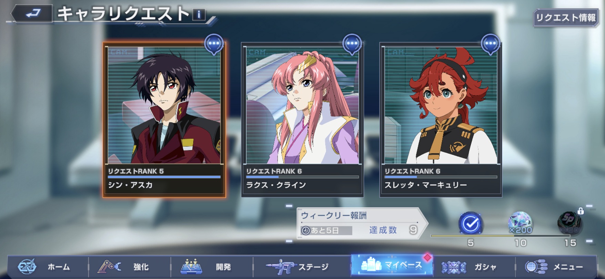The height and width of the screenshot is (279, 605).
Task: Open the リクエスト情報 button
Action: (566, 18)
